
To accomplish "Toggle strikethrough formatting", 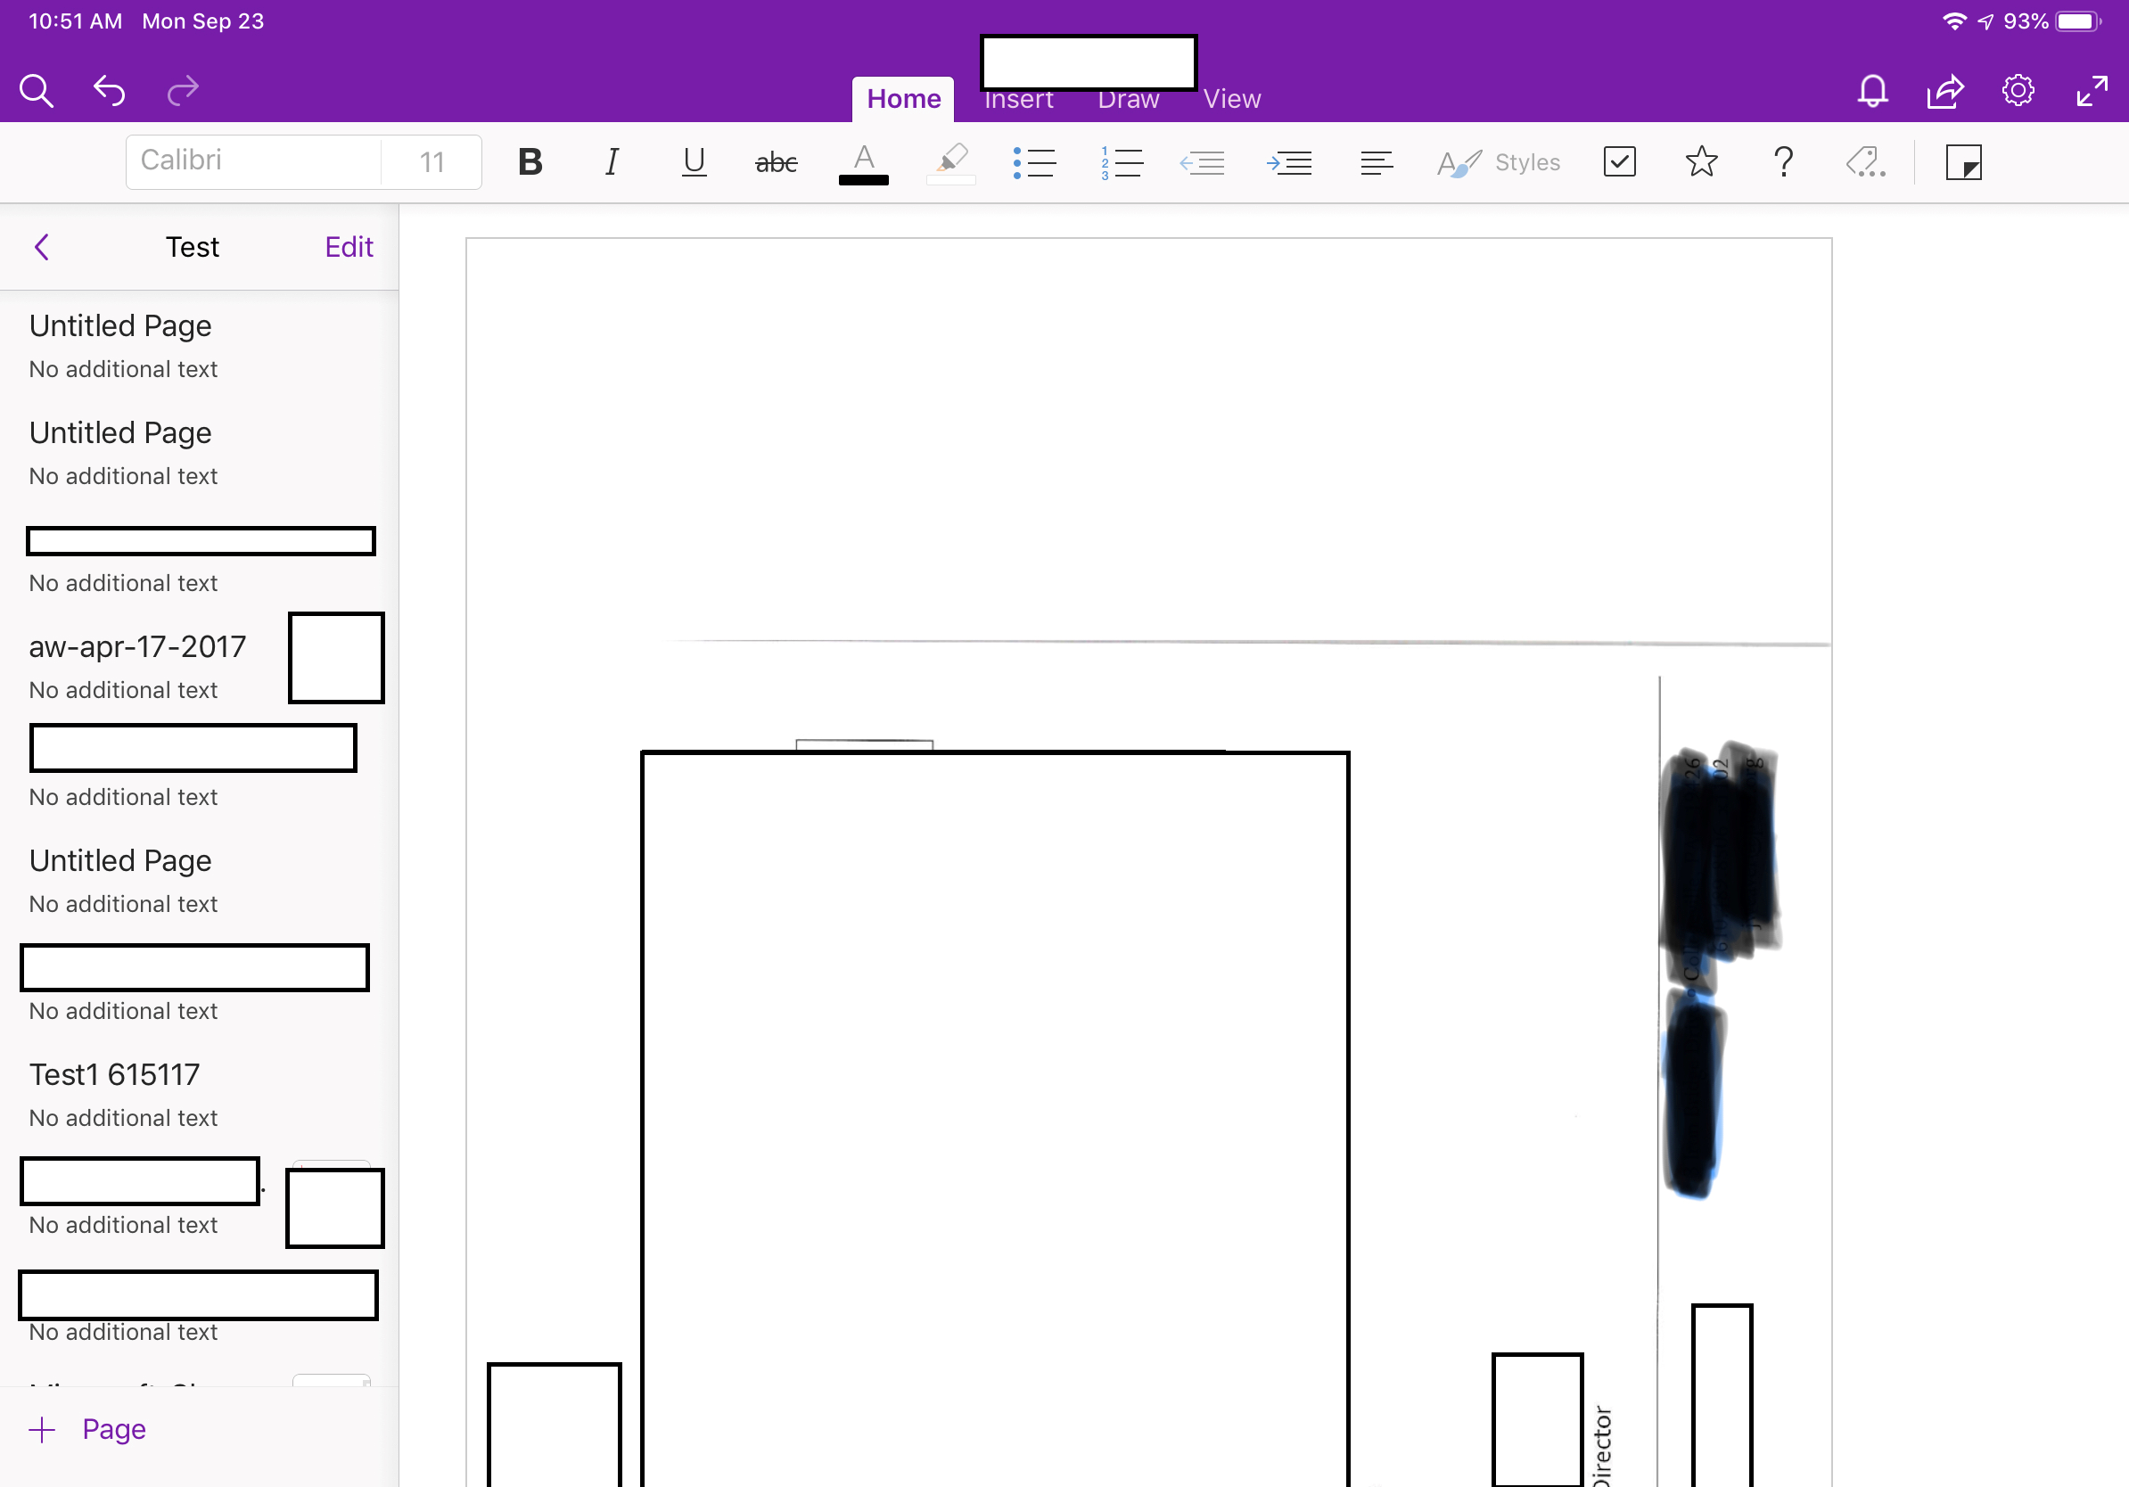I will [777, 163].
